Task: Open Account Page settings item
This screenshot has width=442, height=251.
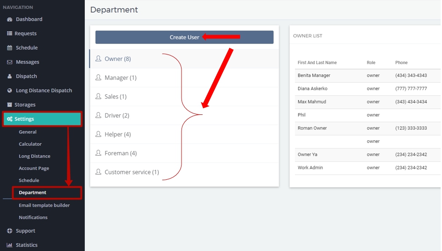Action: 34,168
